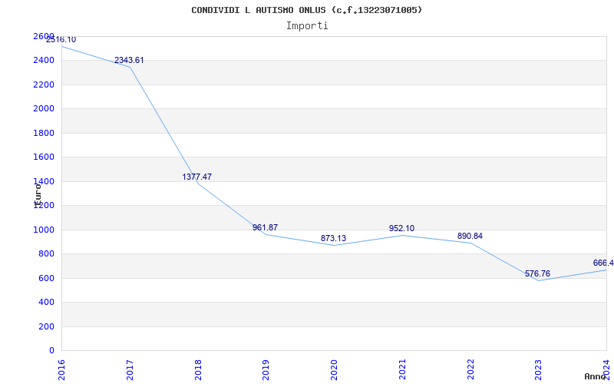The height and width of the screenshot is (384, 614).
Task: Click the y-axis value 2000
Action: click(44, 109)
